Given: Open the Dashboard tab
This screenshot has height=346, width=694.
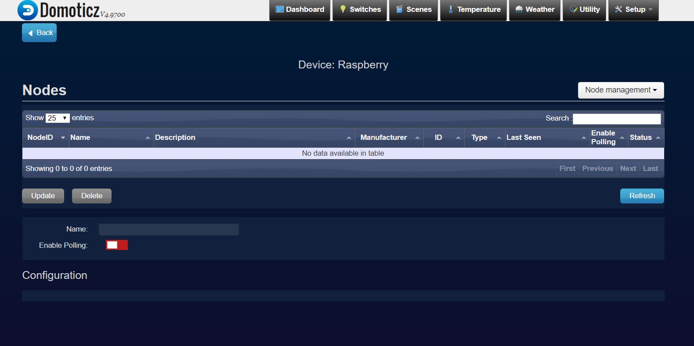Looking at the screenshot, I should (x=300, y=10).
